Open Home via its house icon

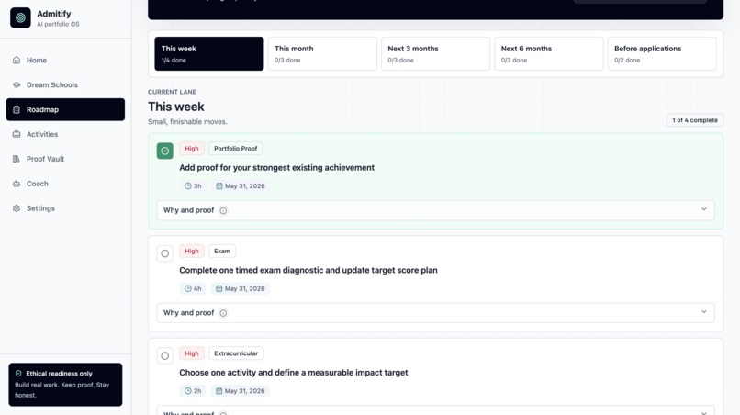pyautogui.click(x=17, y=60)
